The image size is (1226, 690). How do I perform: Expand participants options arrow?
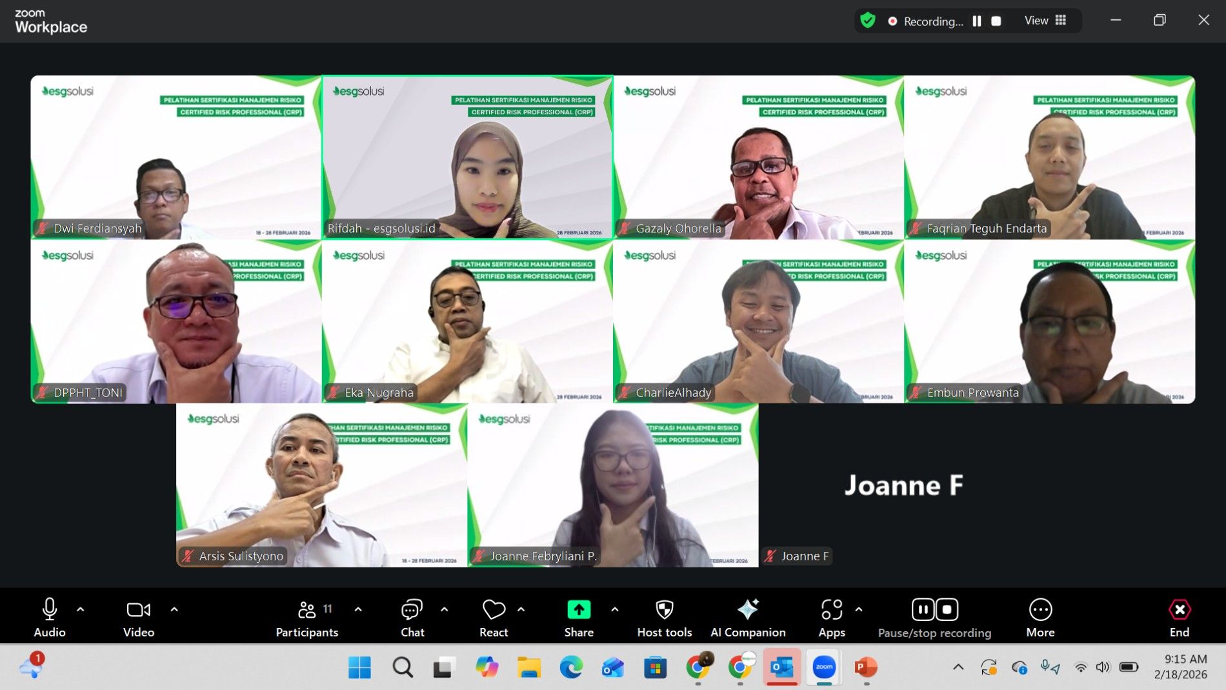coord(358,609)
